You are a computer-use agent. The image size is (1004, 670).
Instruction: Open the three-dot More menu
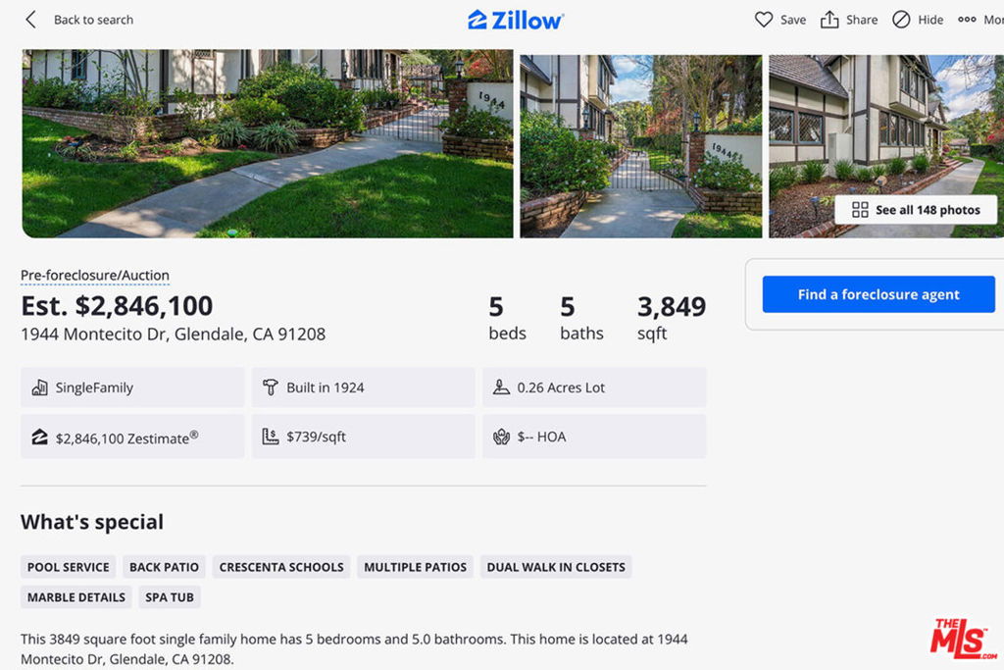[967, 20]
